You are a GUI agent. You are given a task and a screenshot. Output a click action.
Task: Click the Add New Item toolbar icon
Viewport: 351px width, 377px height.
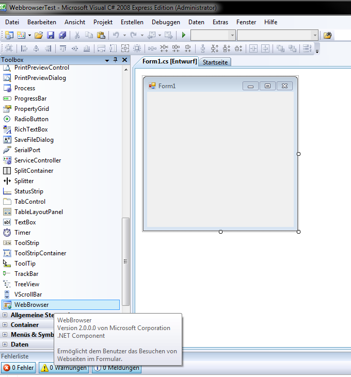21,36
